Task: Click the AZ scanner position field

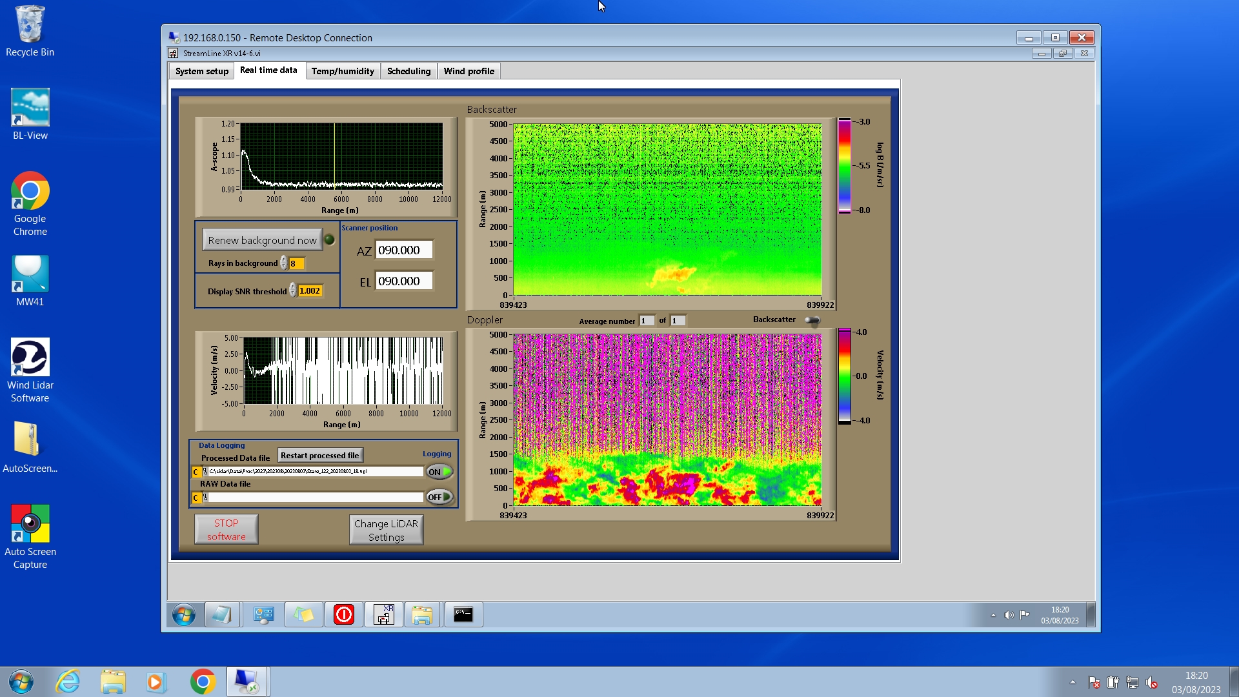Action: pyautogui.click(x=403, y=250)
